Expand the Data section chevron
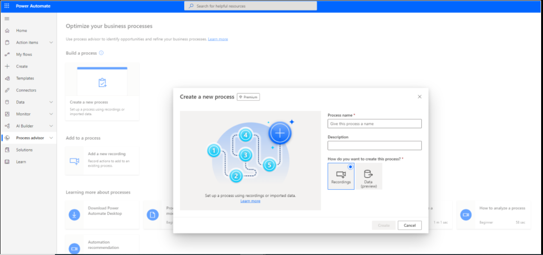 51,102
